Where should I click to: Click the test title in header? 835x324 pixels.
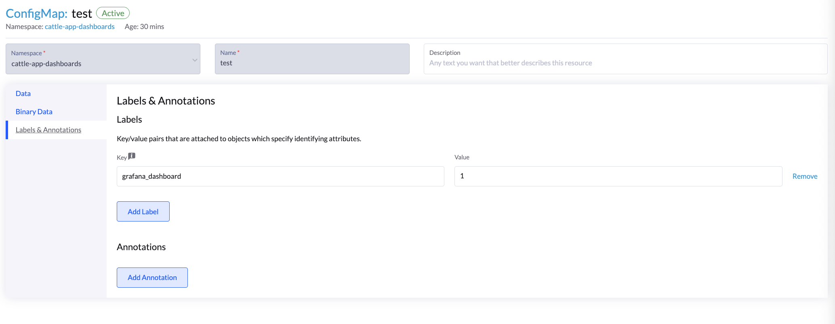coord(82,14)
